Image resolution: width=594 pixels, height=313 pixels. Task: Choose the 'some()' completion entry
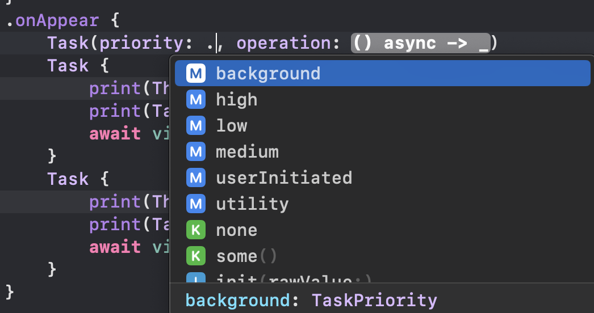click(383, 256)
